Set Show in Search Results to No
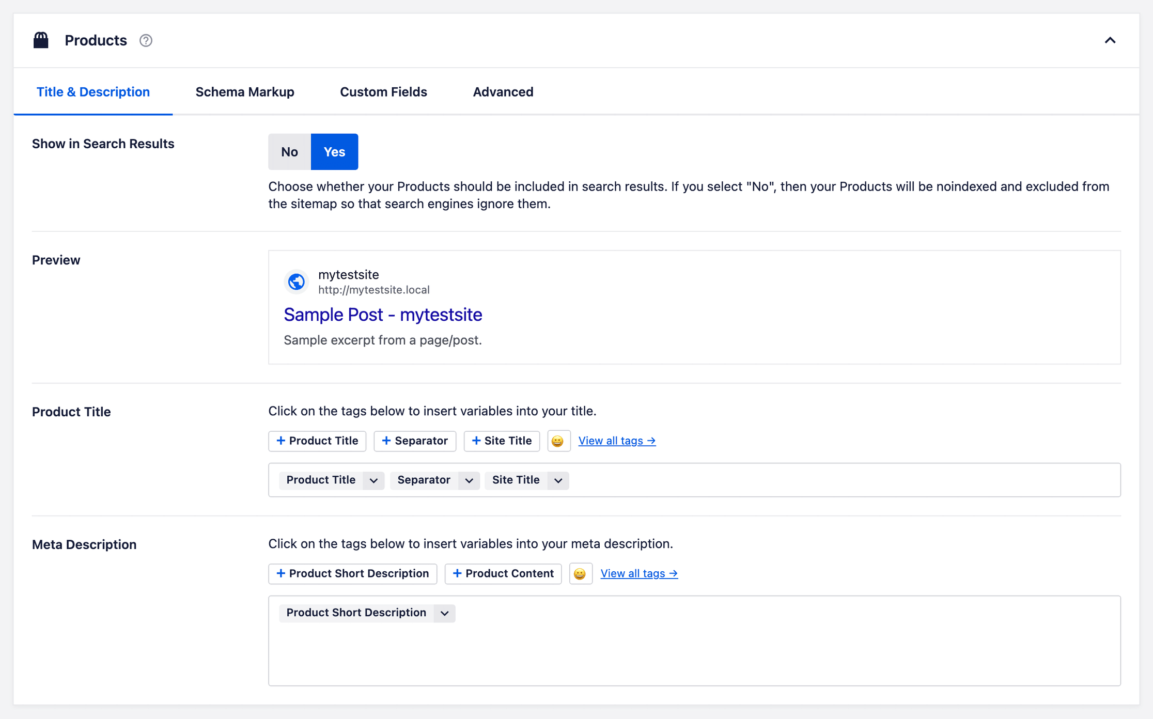This screenshot has height=719, width=1153. (289, 152)
